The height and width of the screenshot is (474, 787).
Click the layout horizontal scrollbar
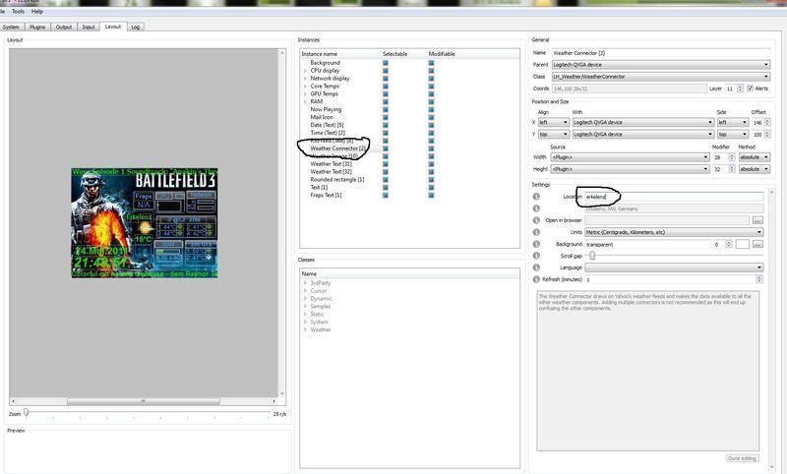click(x=143, y=401)
